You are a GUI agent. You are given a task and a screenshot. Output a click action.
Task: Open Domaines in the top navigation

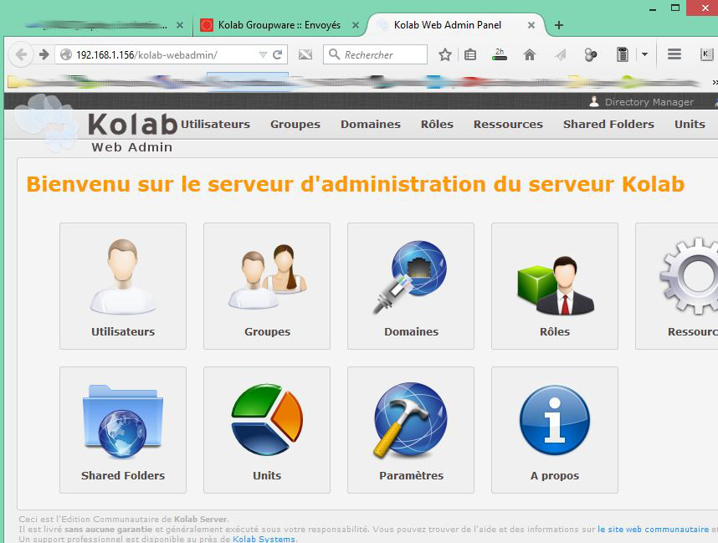371,124
